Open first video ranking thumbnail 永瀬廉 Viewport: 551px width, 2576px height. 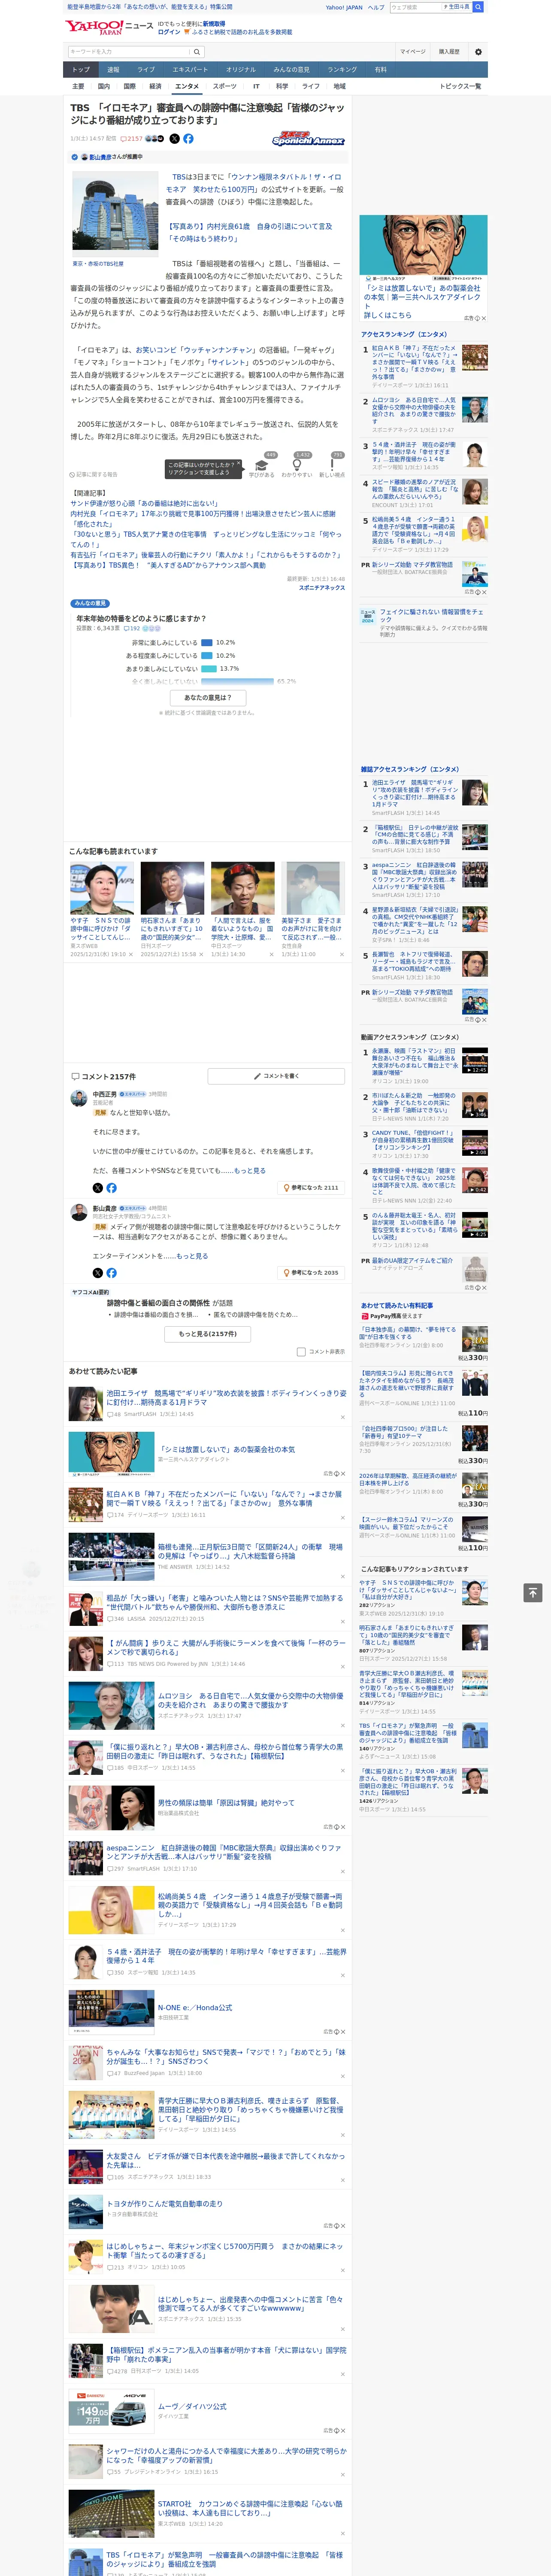[475, 1060]
